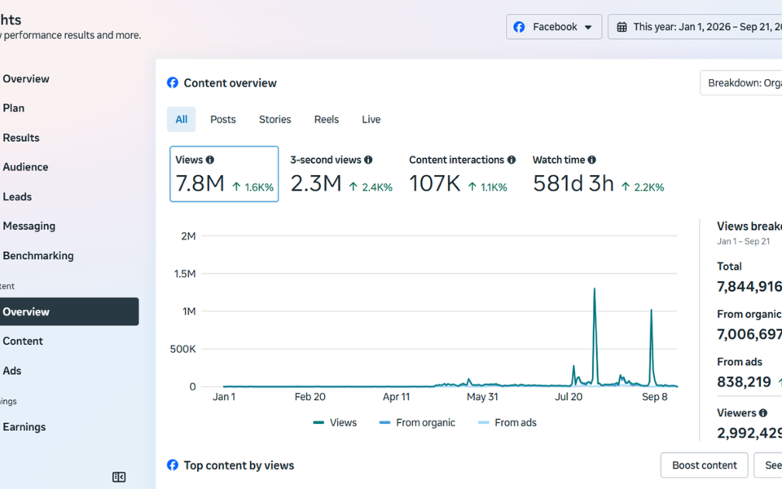Screen dimensions: 782x489
Task: Click the Jan 1 axis label
Action: [224, 397]
